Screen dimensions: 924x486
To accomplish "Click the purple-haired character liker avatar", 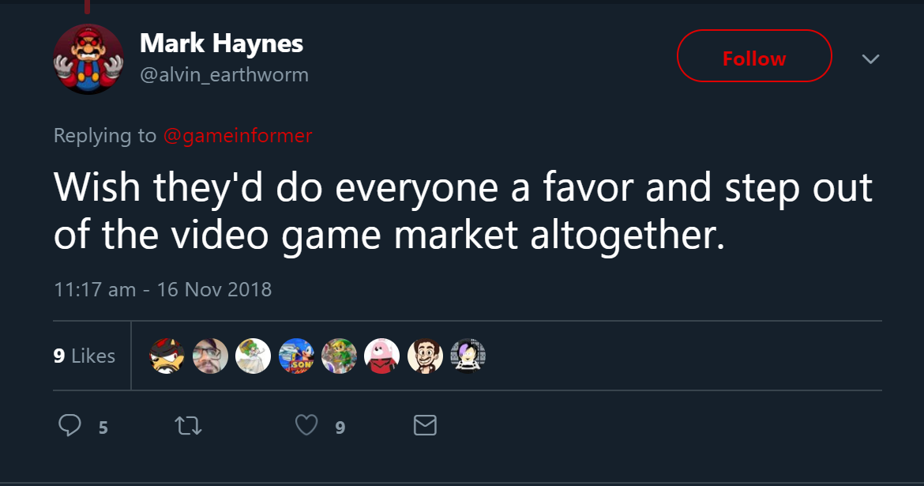I will 468,356.
